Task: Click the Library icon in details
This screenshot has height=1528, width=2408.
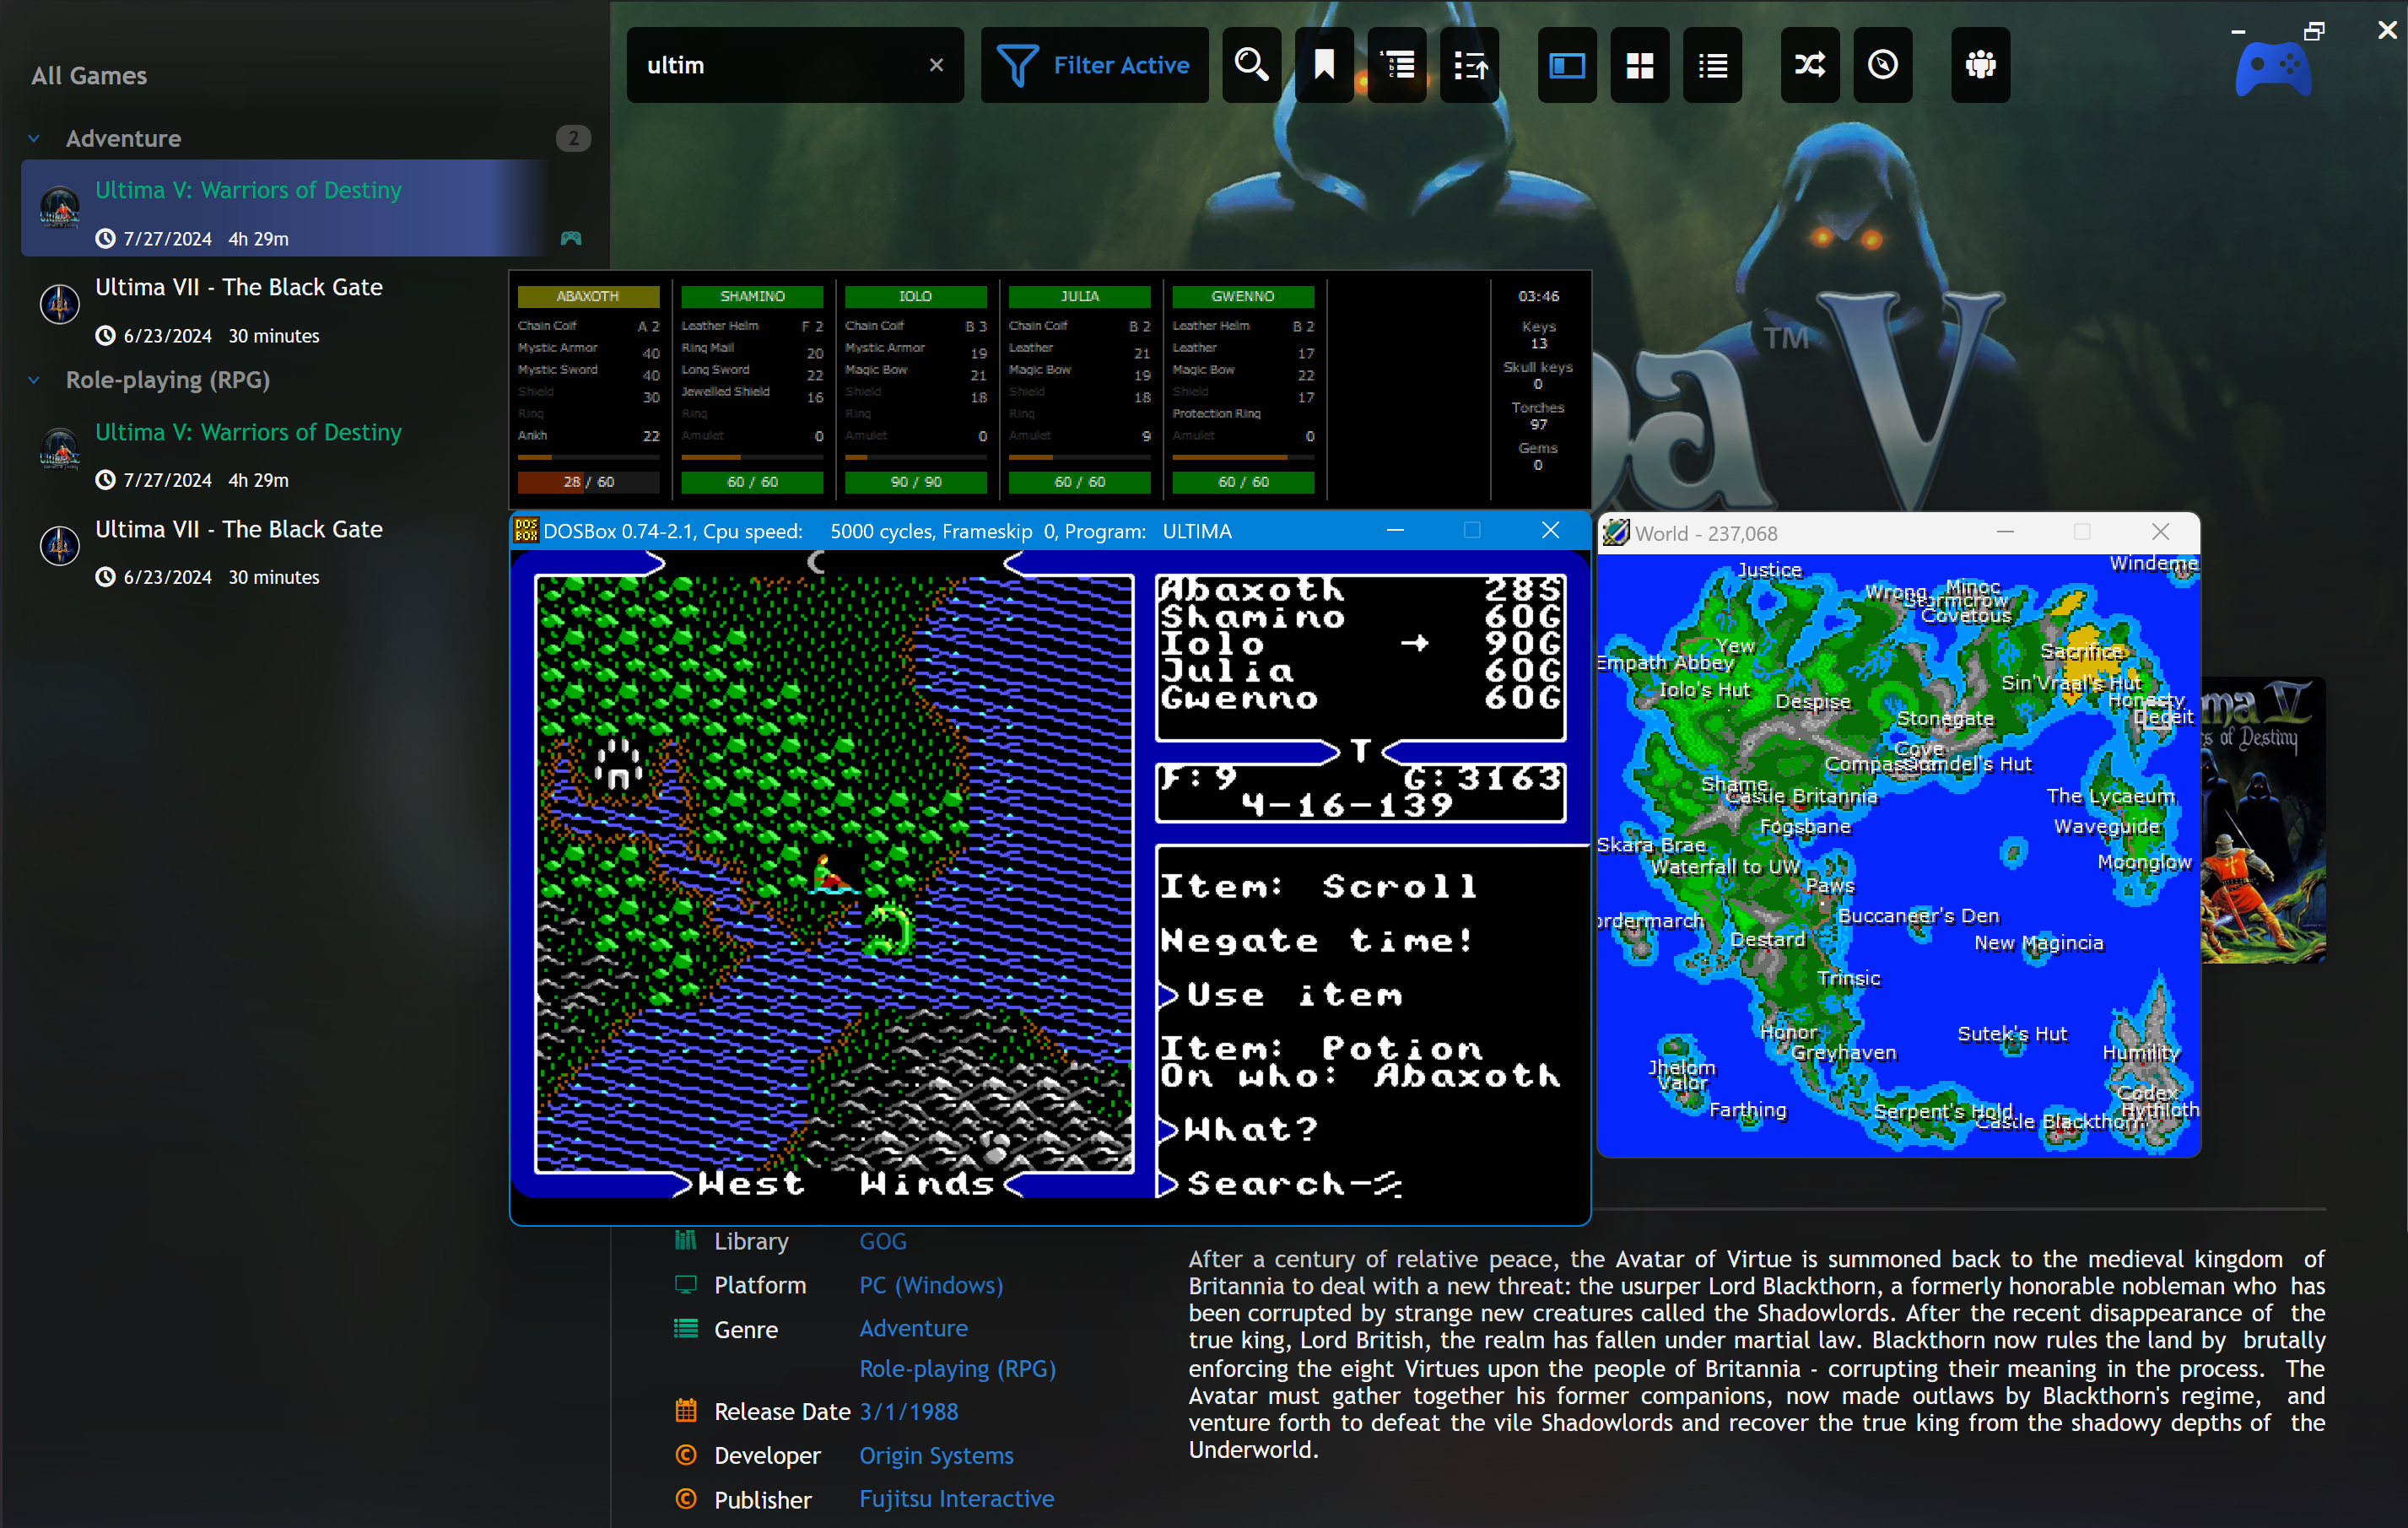Action: (x=685, y=1241)
